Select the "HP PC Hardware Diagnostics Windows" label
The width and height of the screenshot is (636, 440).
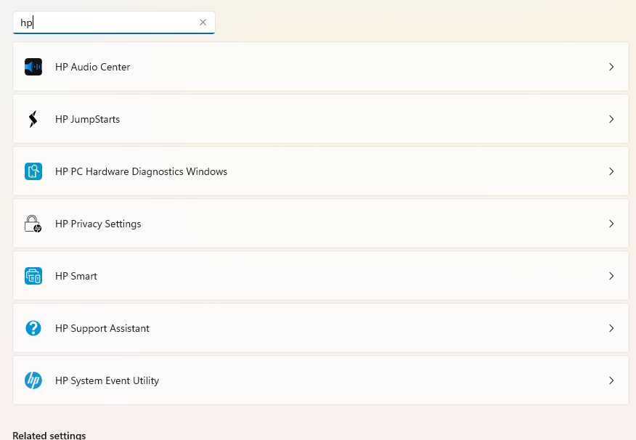point(141,171)
